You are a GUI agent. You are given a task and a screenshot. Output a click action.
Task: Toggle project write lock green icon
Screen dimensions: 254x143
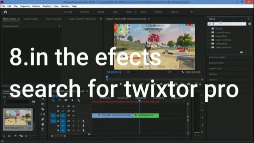(4, 136)
